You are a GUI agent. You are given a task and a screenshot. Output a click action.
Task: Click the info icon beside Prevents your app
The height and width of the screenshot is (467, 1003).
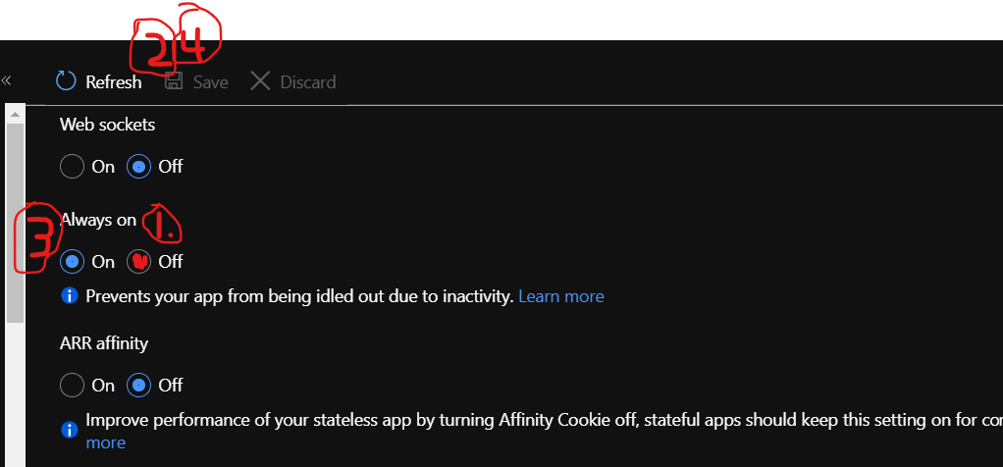pos(69,295)
